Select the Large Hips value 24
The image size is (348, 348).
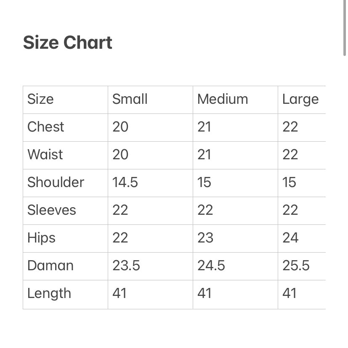pos(290,238)
